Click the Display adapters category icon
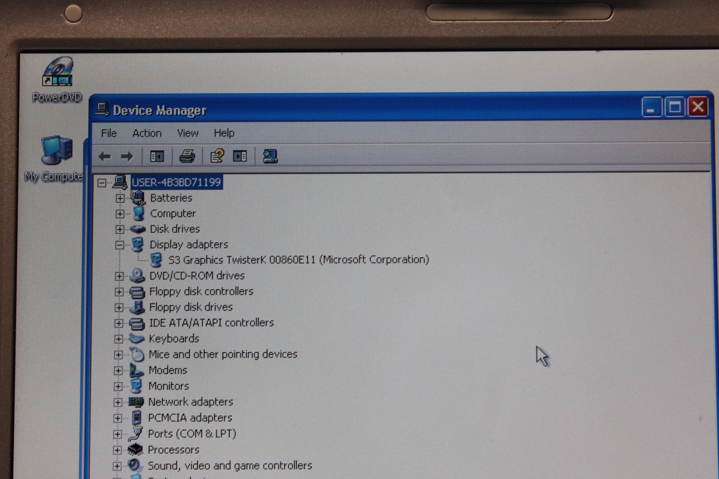The image size is (719, 479). click(138, 244)
